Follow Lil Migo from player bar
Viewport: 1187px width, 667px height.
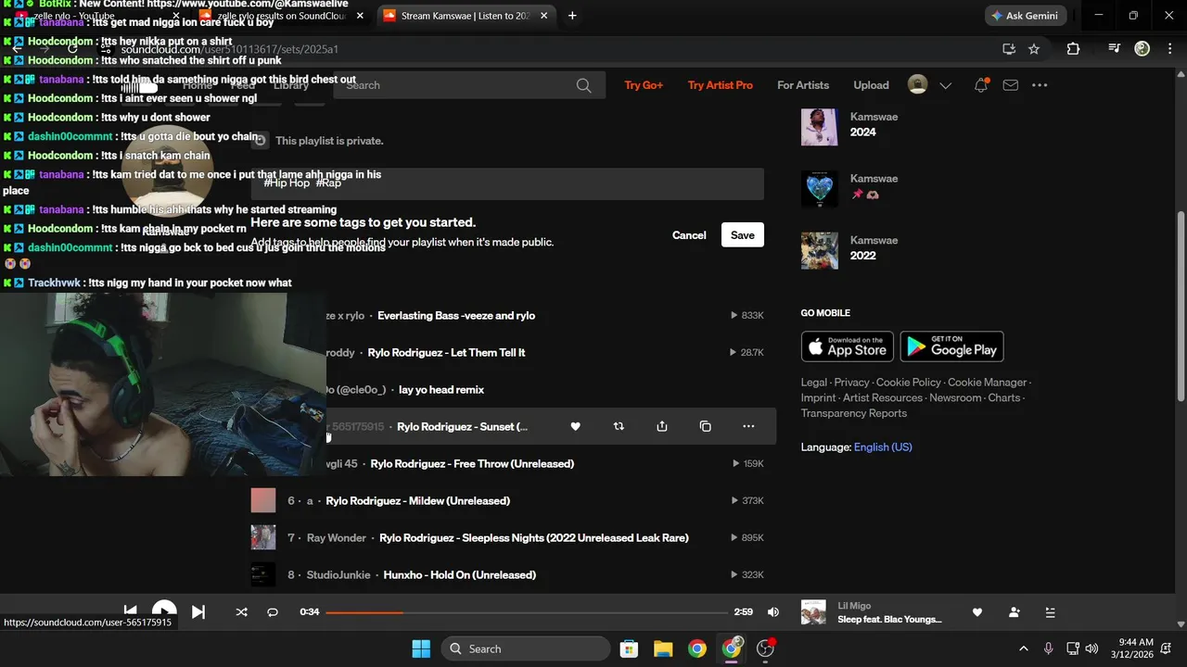(1014, 612)
